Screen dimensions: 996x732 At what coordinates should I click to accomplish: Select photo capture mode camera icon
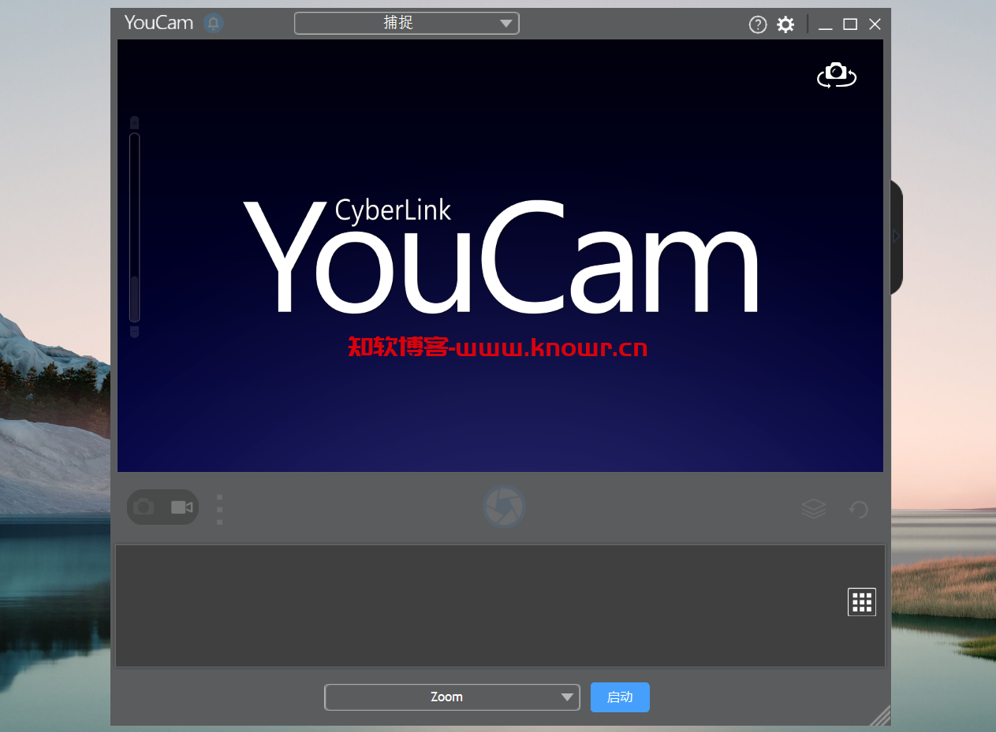[144, 507]
